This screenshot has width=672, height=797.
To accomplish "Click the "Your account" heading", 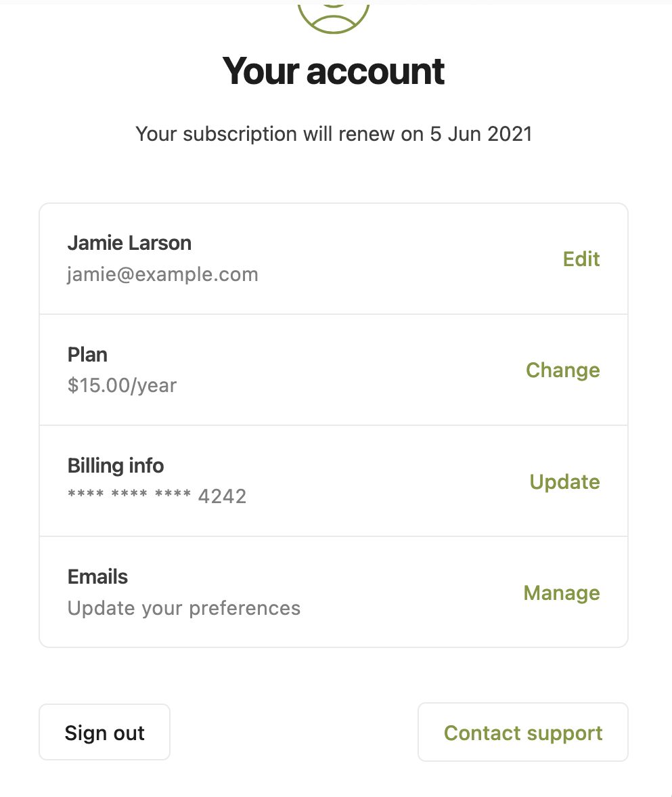I will [x=334, y=71].
